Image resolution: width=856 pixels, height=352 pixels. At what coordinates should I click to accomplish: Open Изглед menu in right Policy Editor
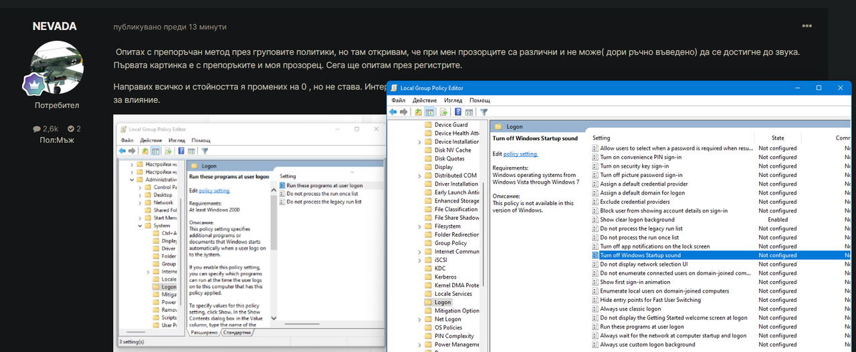point(453,100)
